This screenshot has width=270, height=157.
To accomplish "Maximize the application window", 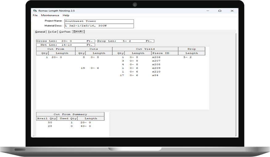I will pos(220,11).
